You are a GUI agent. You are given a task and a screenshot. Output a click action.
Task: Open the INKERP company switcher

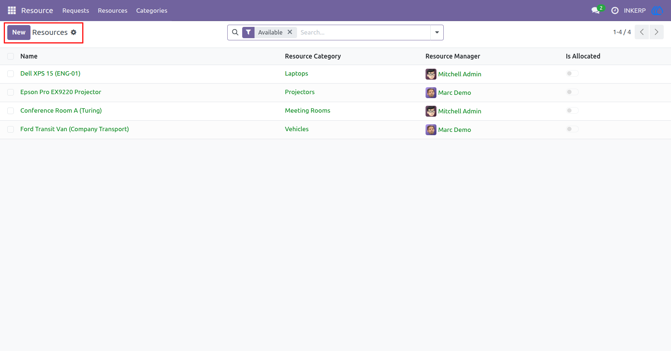(x=635, y=11)
